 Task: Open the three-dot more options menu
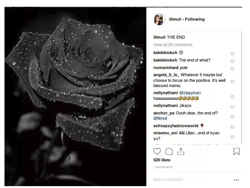click(236, 180)
